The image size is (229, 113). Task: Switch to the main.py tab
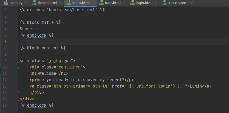[15, 3]
